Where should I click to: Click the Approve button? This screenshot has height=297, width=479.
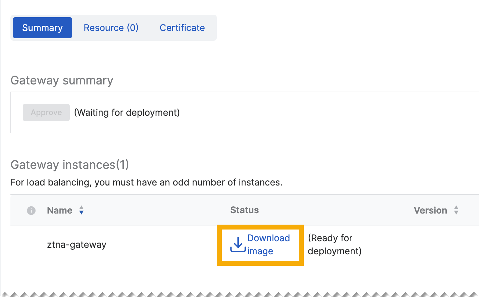[x=46, y=112]
